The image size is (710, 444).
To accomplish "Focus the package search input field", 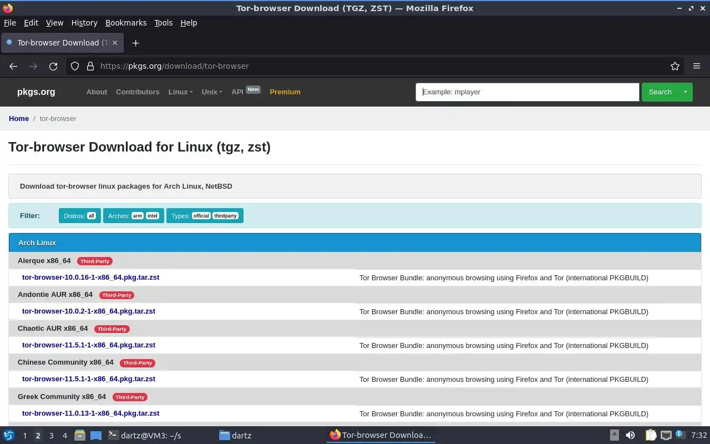I will [528, 92].
